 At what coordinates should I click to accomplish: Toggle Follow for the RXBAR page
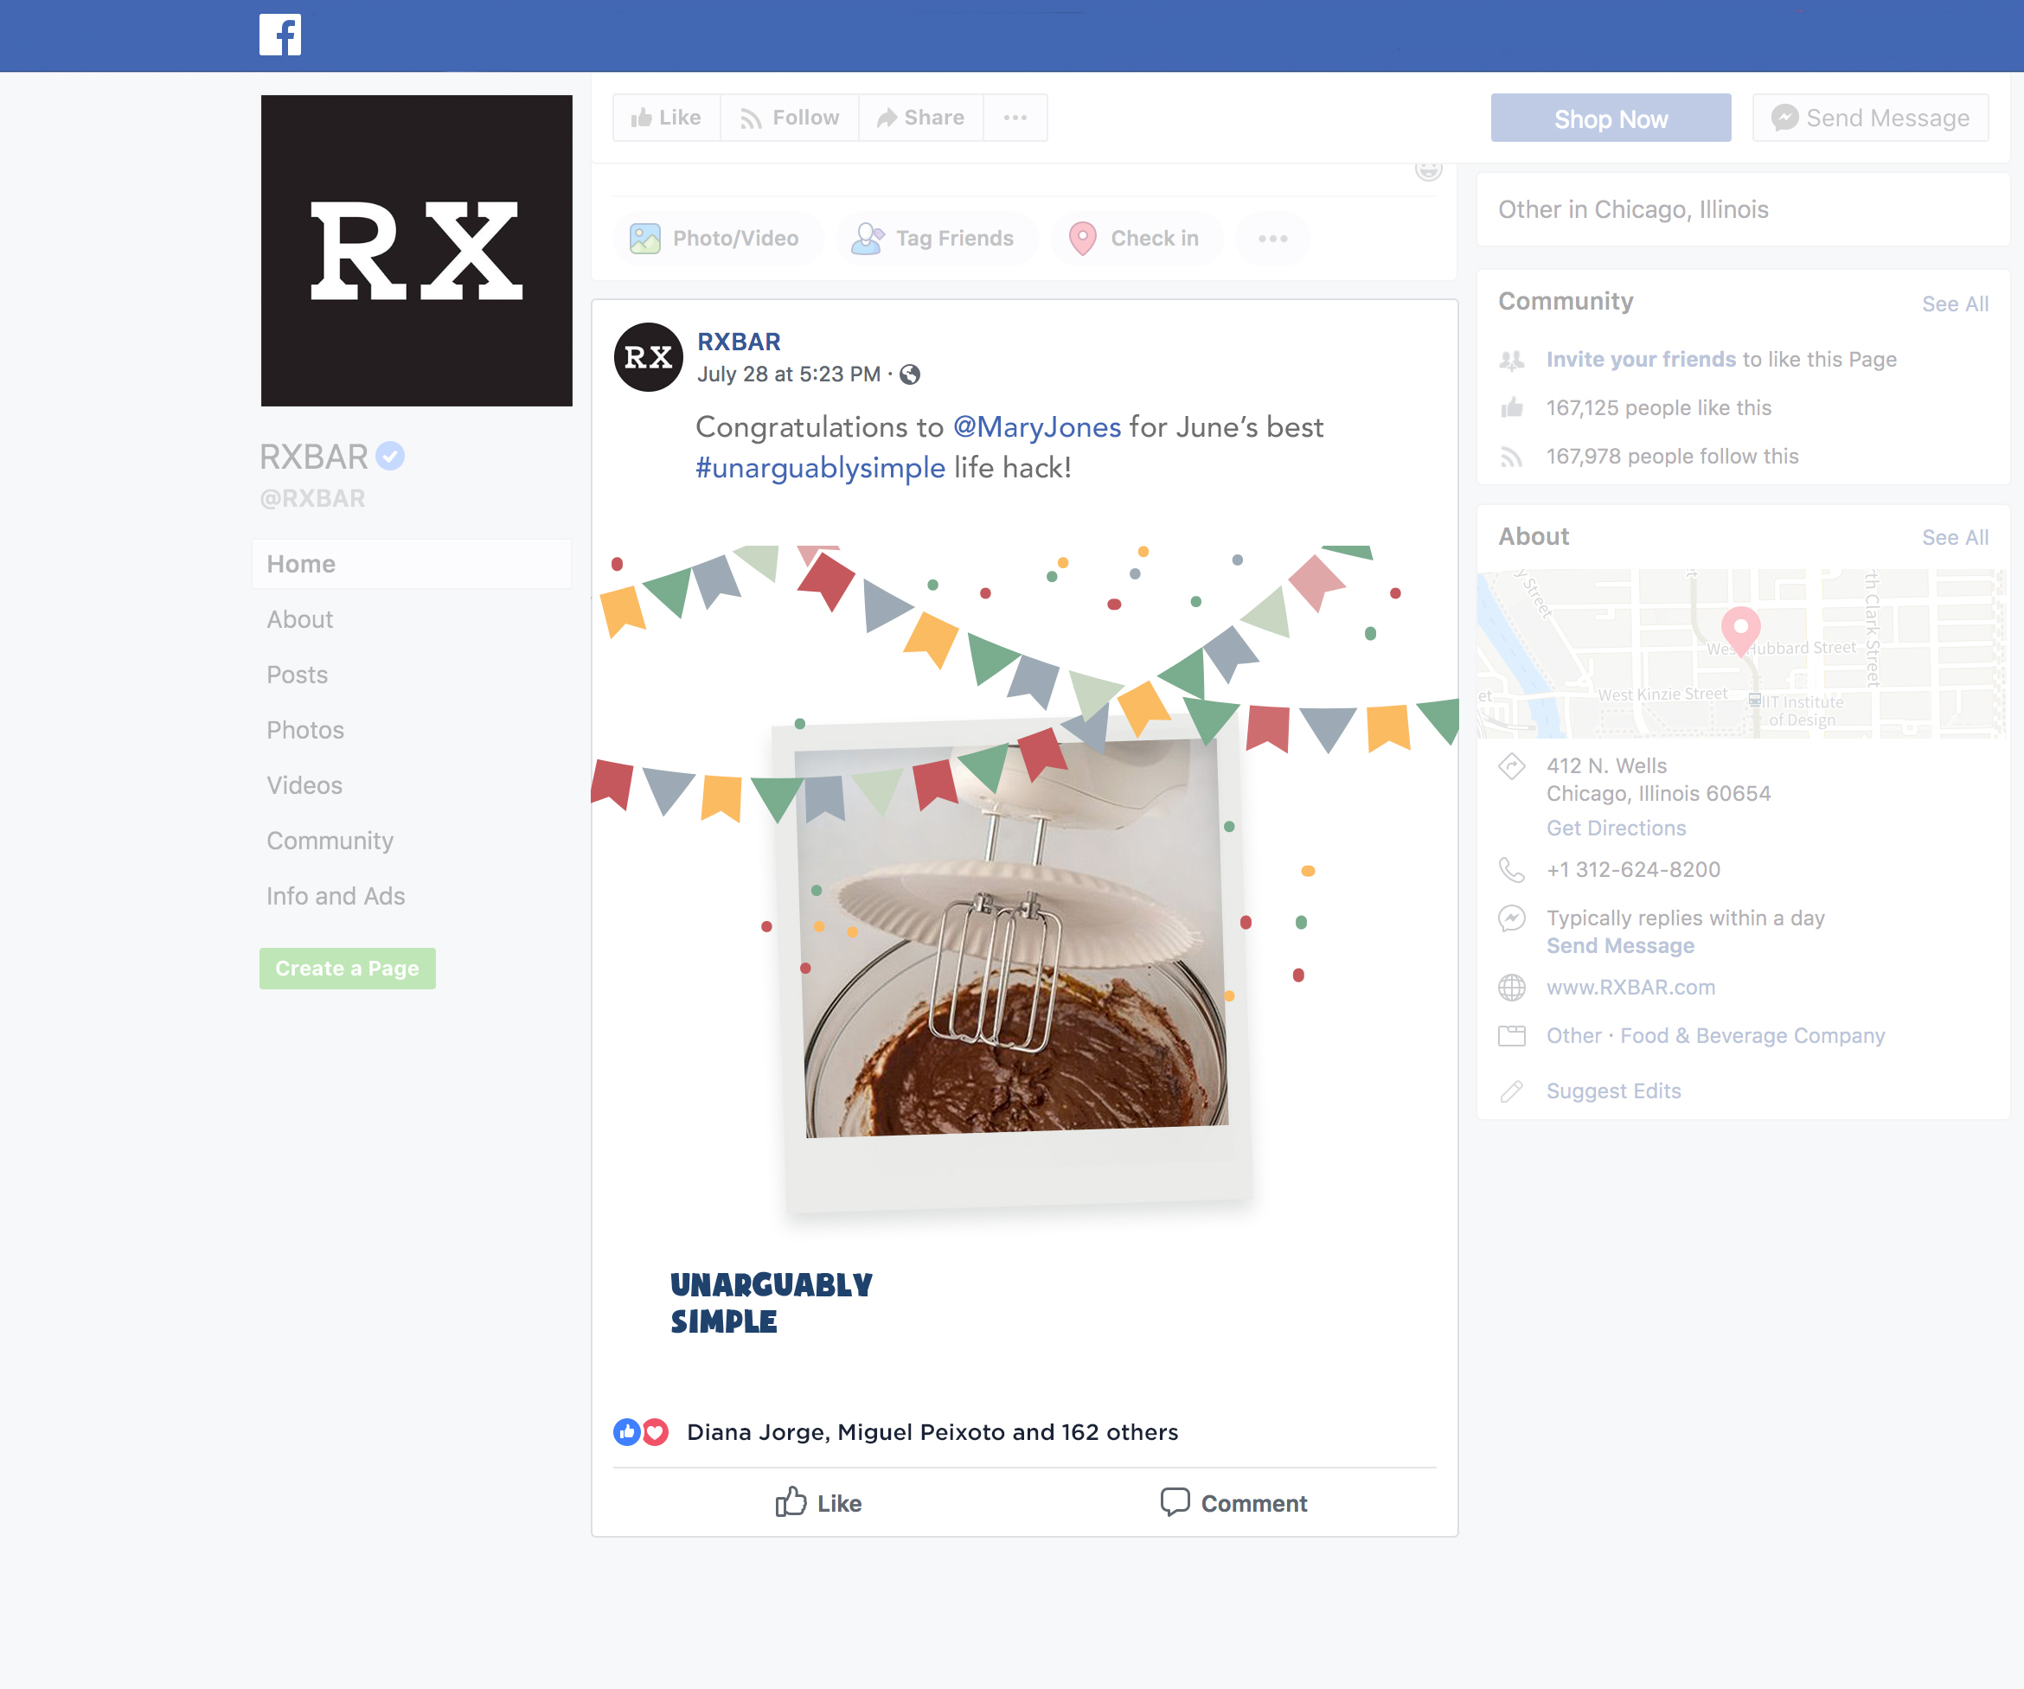pyautogui.click(x=790, y=118)
